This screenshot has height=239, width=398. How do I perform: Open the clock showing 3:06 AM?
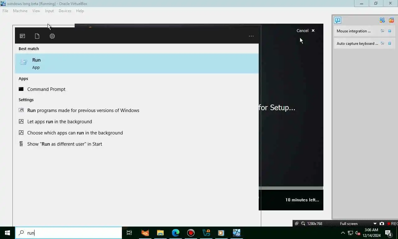click(372, 233)
